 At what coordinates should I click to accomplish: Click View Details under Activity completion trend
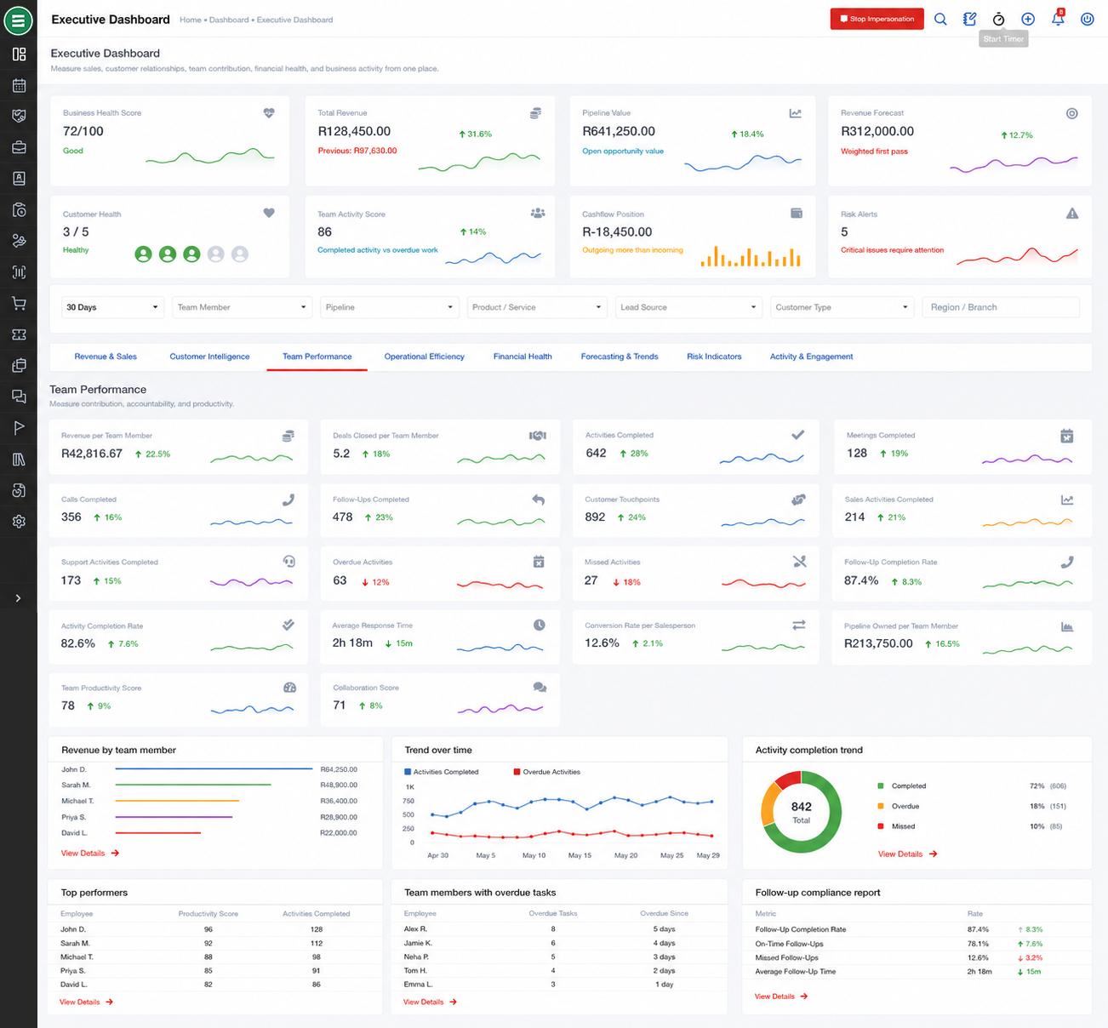pyautogui.click(x=907, y=854)
